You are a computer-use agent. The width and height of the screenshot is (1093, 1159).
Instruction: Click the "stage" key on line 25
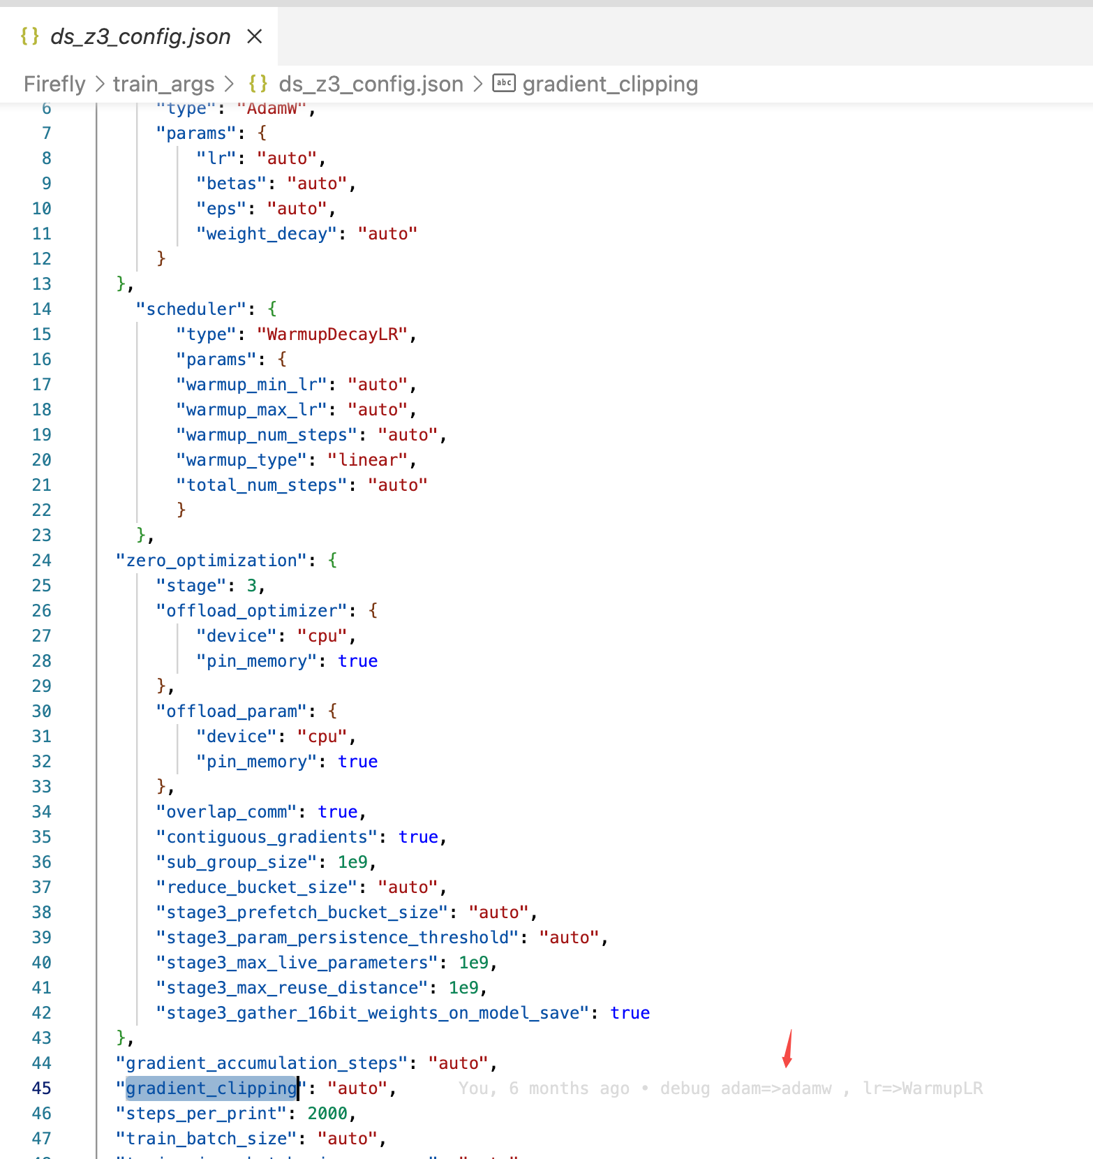pos(191,585)
